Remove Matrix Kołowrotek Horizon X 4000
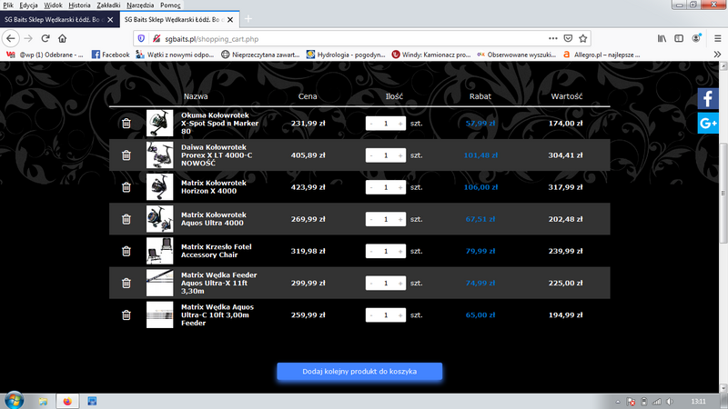 (126, 187)
